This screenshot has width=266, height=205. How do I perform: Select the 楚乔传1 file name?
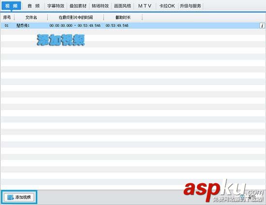click(x=23, y=26)
